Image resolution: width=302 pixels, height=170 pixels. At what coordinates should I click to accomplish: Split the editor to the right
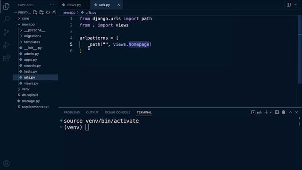click(x=288, y=5)
